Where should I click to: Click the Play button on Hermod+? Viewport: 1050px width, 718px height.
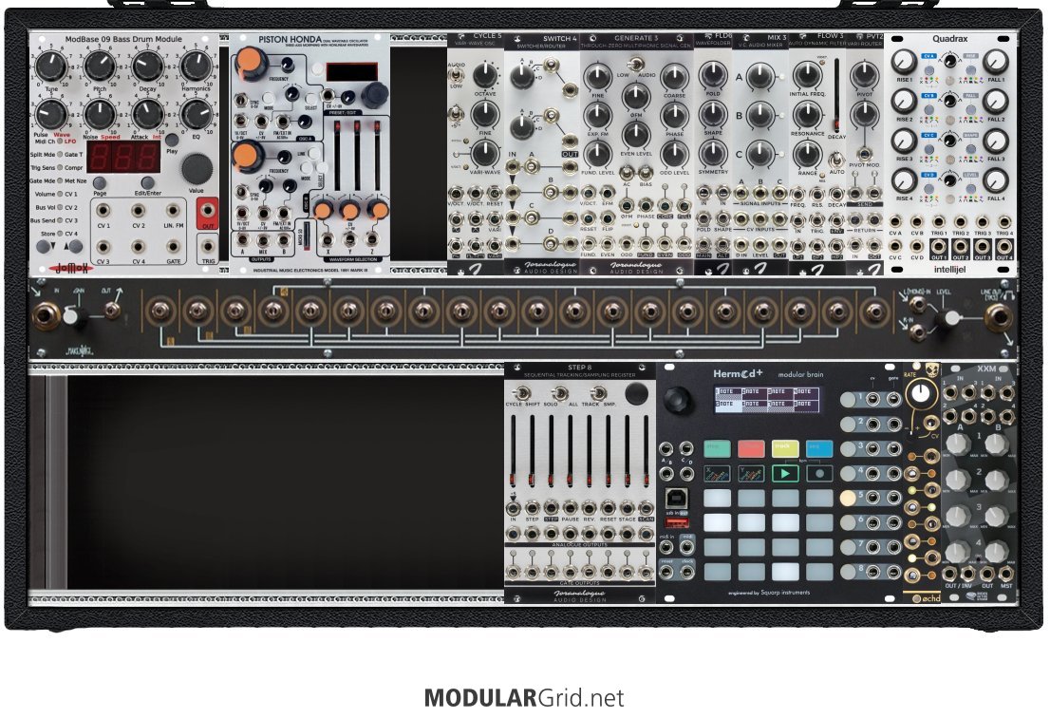click(785, 474)
